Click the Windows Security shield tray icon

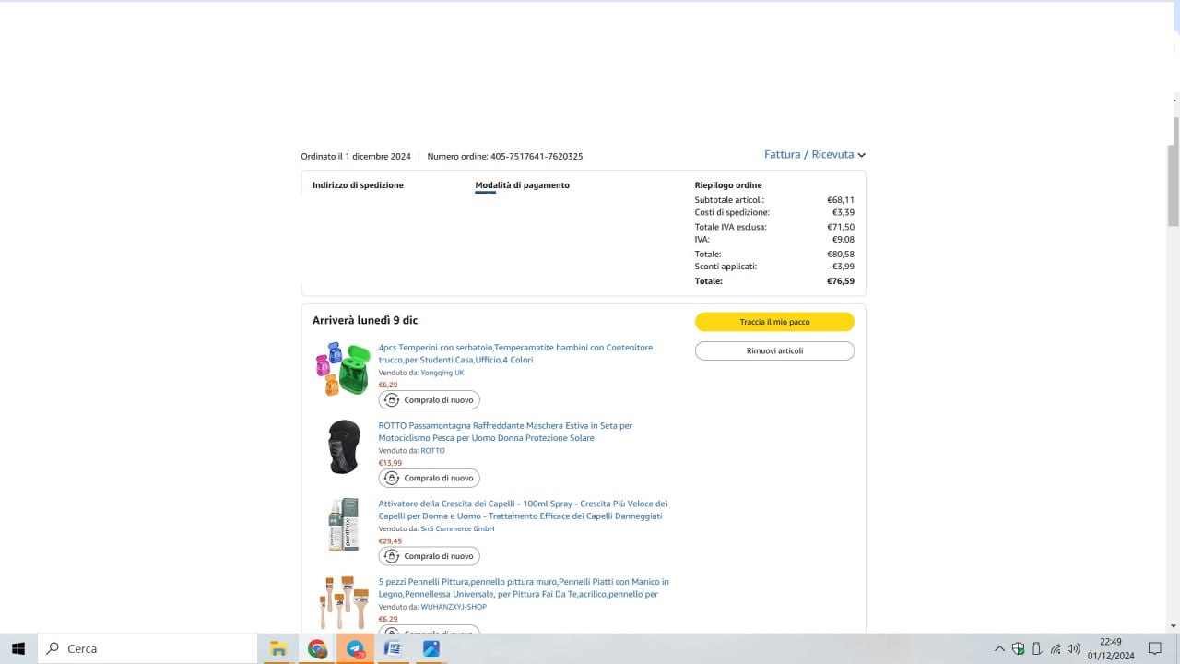[x=1019, y=648]
